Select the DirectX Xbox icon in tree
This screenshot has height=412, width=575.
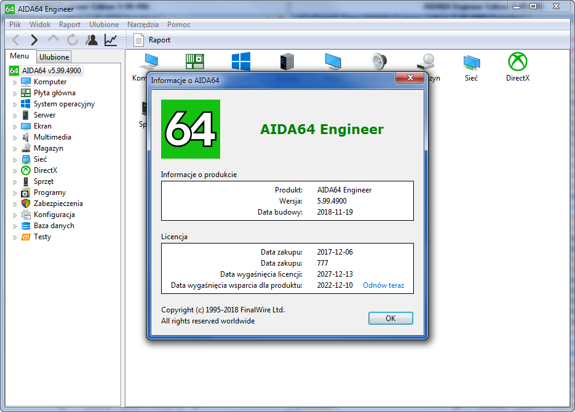26,170
